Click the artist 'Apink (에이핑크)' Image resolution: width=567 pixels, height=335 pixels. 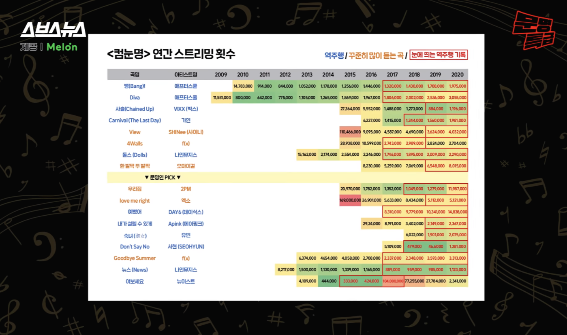(x=186, y=223)
